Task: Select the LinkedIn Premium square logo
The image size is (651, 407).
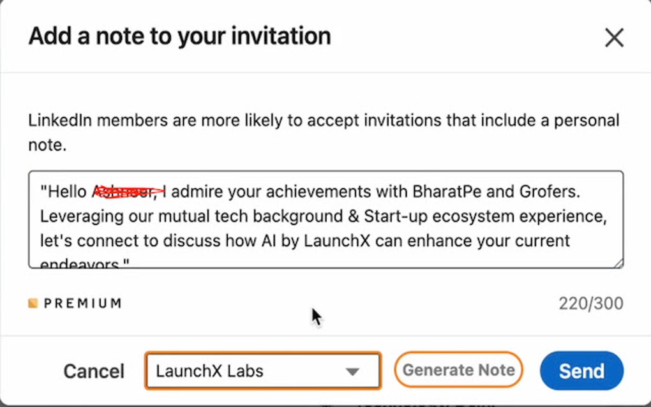Action: tap(32, 303)
